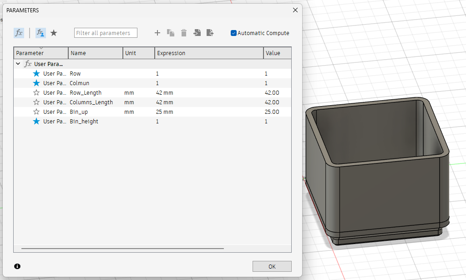Image resolution: width=466 pixels, height=280 pixels.
Task: Click Bin_up expression 25 mm
Action: 164,112
